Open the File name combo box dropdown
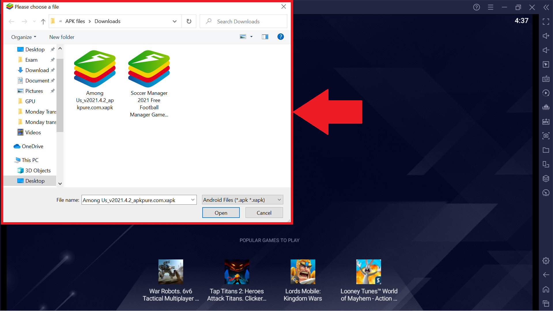The height and width of the screenshot is (311, 553). tap(193, 200)
